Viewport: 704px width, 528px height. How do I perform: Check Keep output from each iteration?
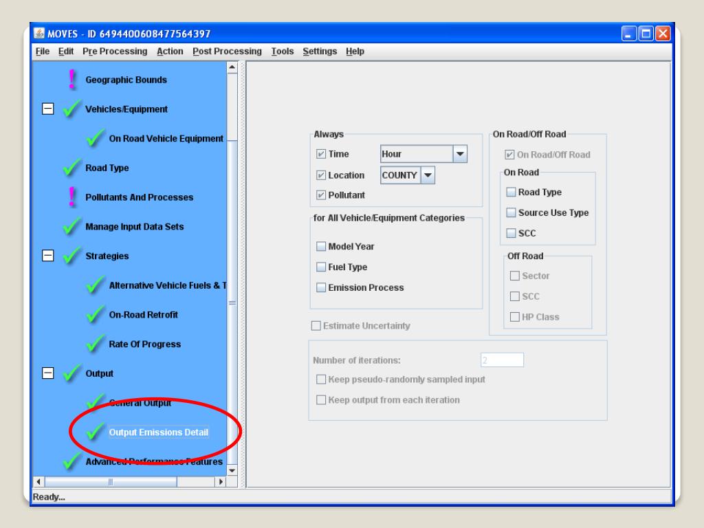click(x=321, y=399)
